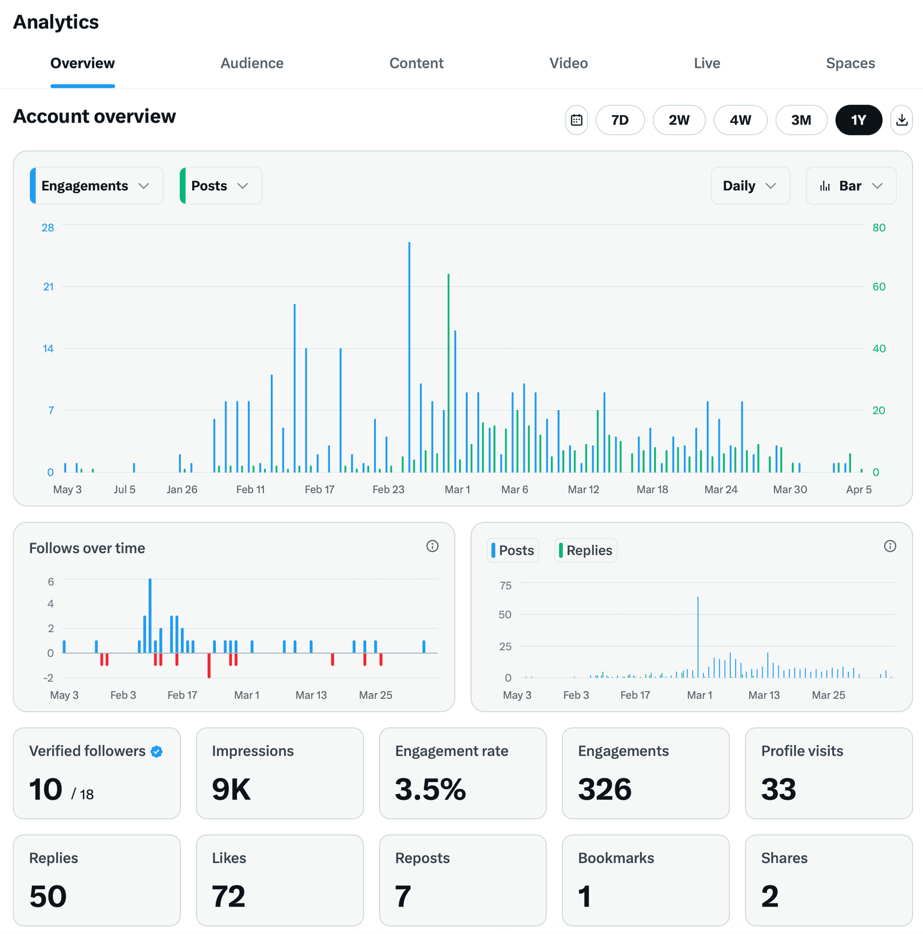Select the 7D time range button
Image resolution: width=923 pixels, height=934 pixels.
coord(620,120)
